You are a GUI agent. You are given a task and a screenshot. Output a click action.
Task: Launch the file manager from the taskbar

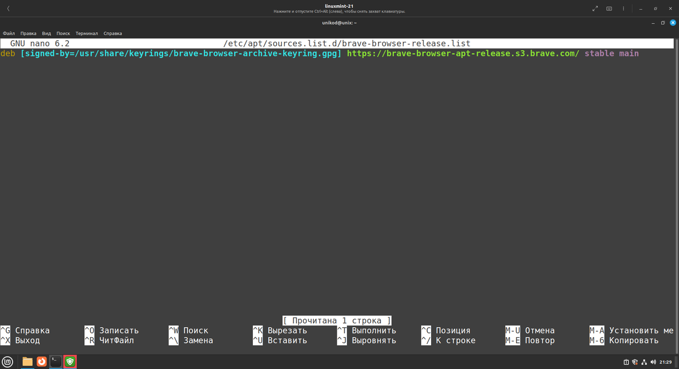(x=27, y=362)
